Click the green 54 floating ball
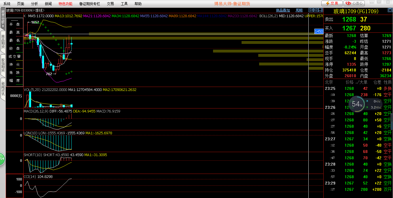This screenshot has width=393, height=198. [x=2, y=159]
